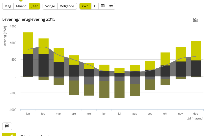Switch to the Dag view
Screen dimensions: 205x136
[8, 6]
